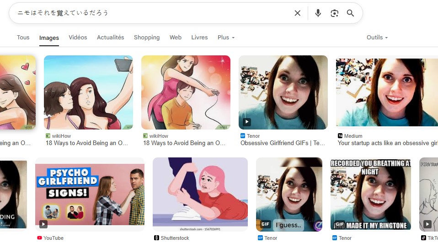Click the TikTok favicon icon

point(423,238)
